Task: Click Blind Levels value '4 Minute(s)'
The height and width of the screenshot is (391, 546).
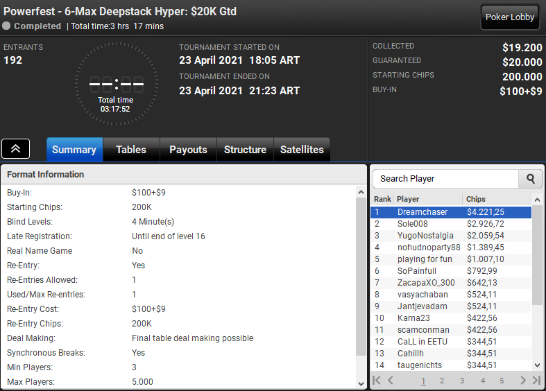Action: click(x=153, y=222)
